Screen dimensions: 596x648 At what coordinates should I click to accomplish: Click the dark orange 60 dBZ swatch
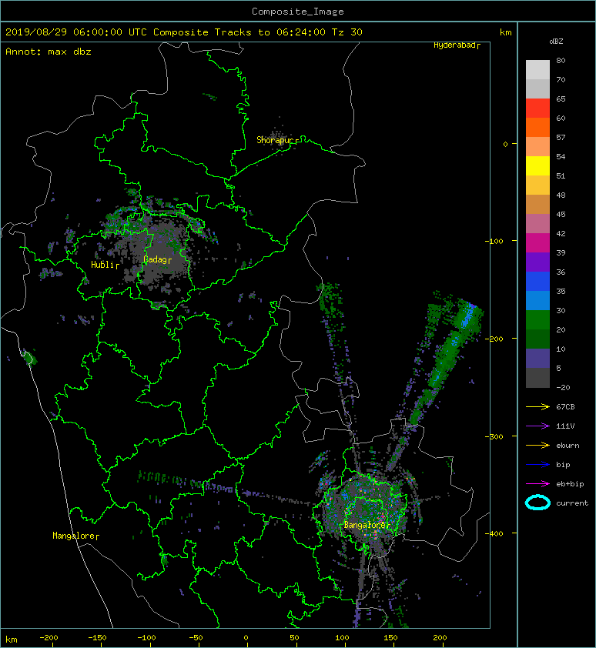coord(537,127)
